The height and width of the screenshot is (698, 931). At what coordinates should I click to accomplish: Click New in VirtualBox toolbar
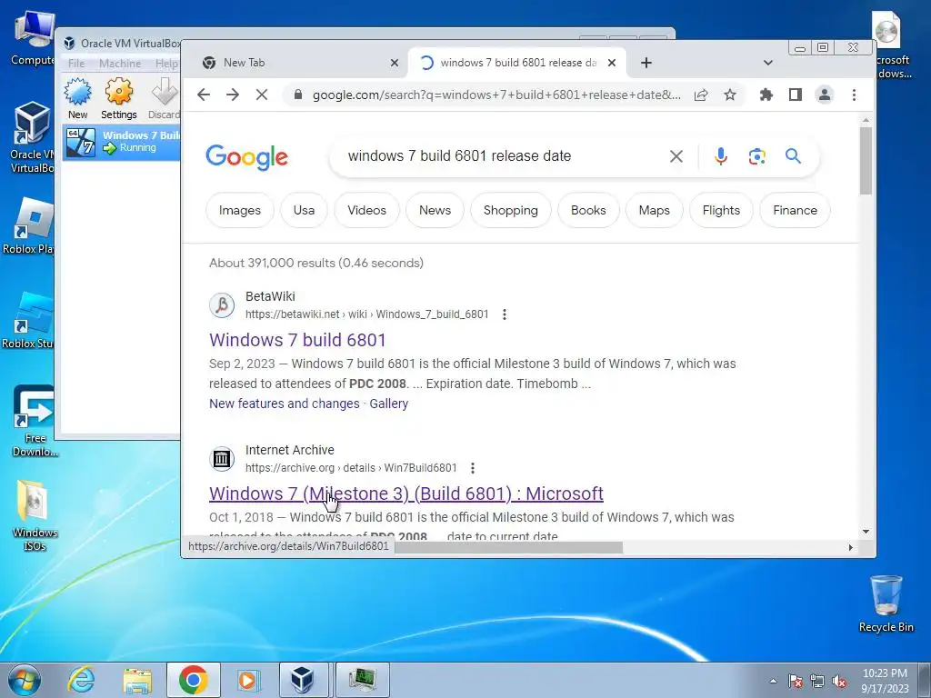(x=78, y=99)
